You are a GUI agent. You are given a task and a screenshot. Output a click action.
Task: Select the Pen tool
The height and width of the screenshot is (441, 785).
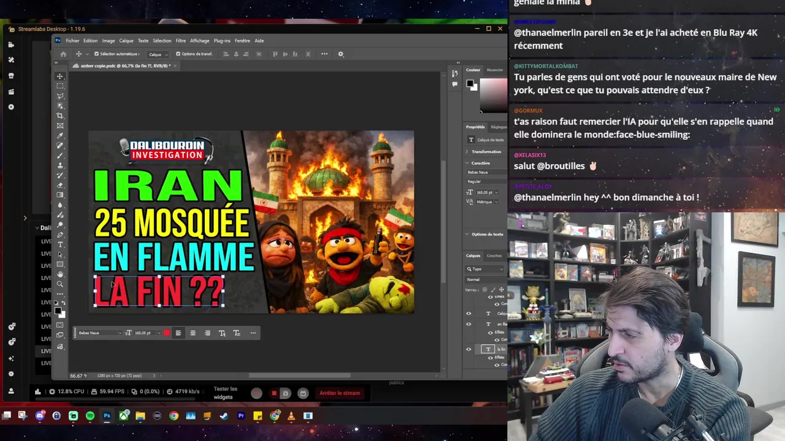tap(59, 235)
